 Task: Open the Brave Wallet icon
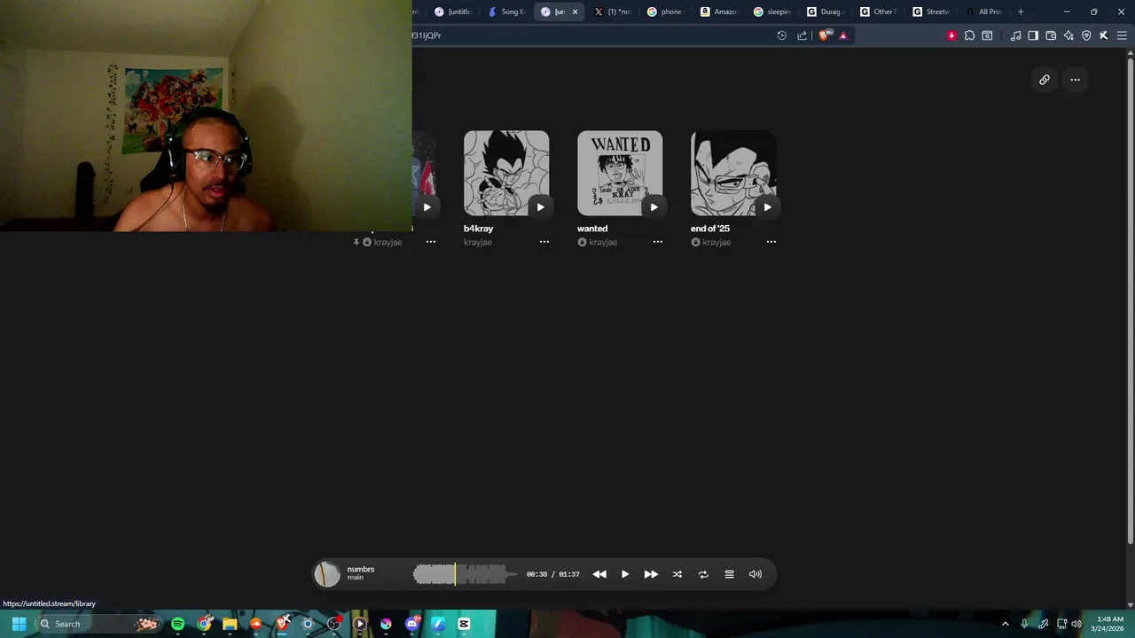[x=1051, y=35]
